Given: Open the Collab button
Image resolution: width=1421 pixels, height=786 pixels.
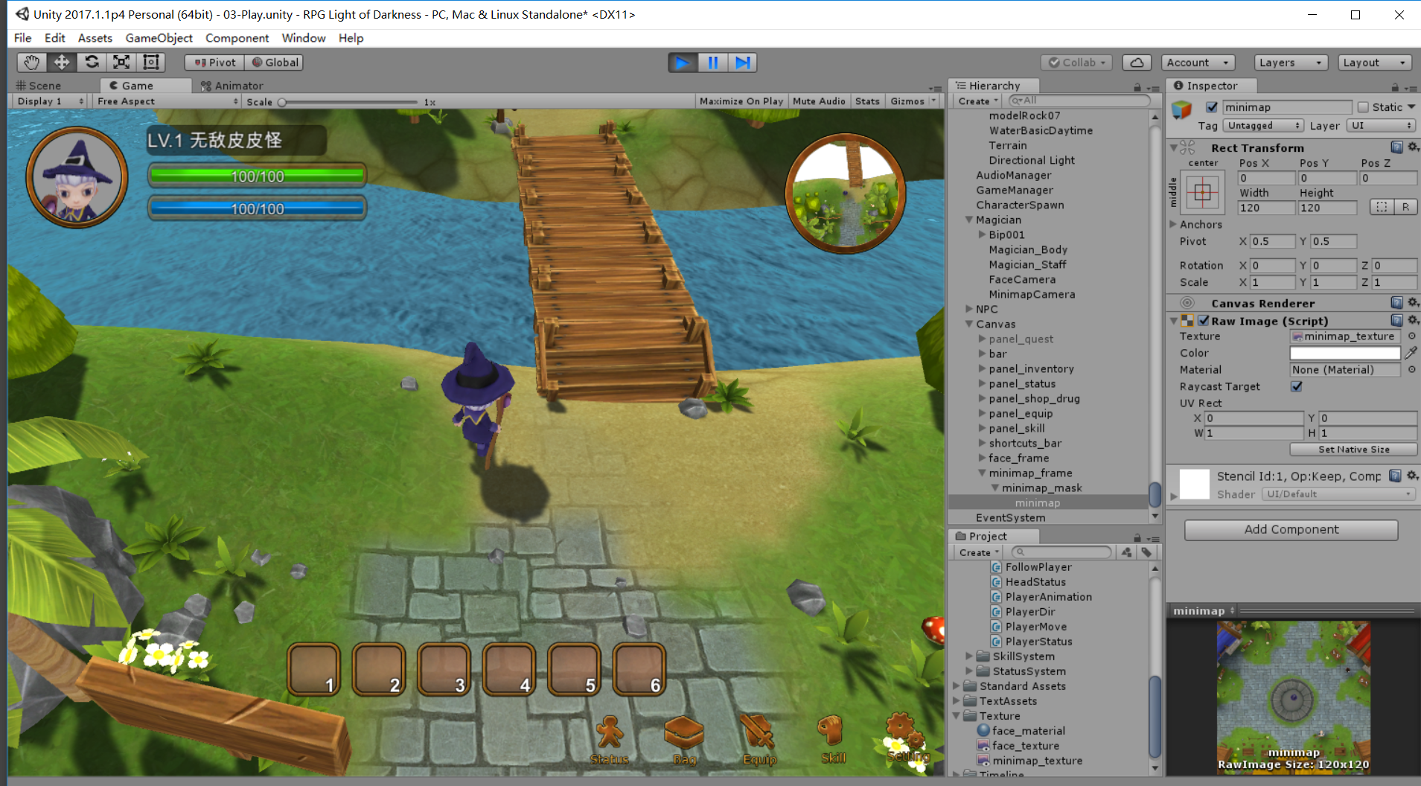Looking at the screenshot, I should coord(1076,63).
